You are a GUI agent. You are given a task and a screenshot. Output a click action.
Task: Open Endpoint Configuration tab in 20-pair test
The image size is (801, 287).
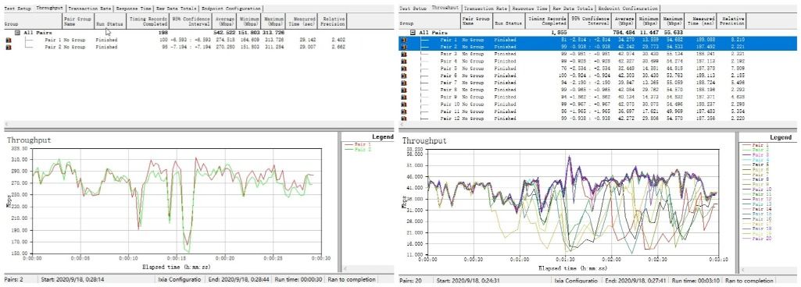pyautogui.click(x=628, y=9)
